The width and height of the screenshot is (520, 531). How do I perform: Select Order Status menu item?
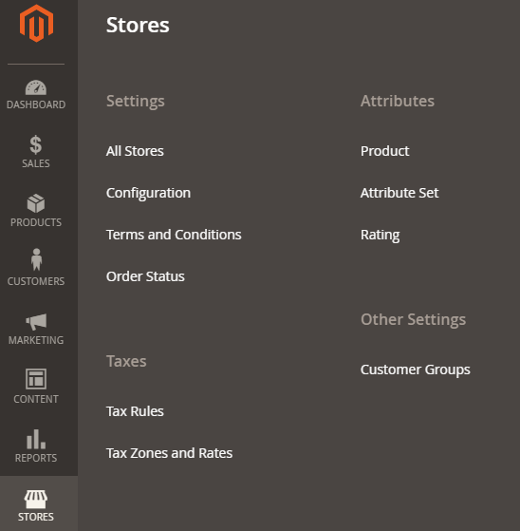pyautogui.click(x=145, y=276)
